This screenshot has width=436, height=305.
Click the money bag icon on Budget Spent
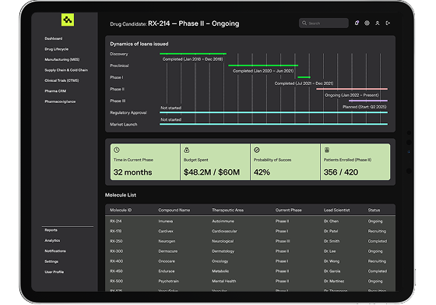tap(187, 150)
